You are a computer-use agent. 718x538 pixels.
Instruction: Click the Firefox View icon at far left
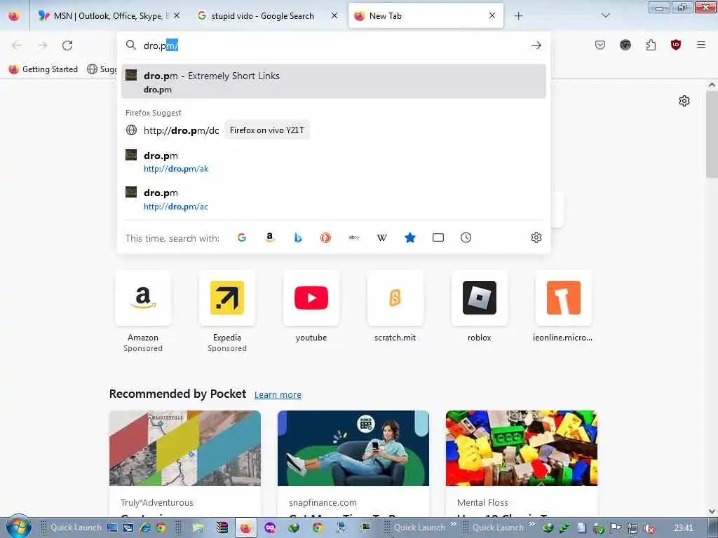pos(14,15)
